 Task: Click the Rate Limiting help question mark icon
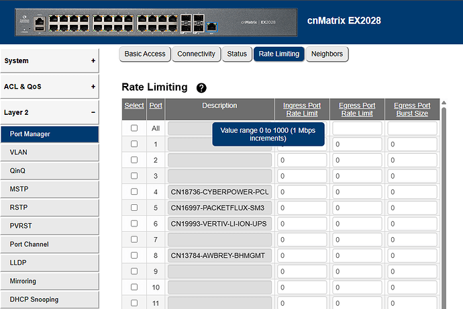[x=201, y=88]
